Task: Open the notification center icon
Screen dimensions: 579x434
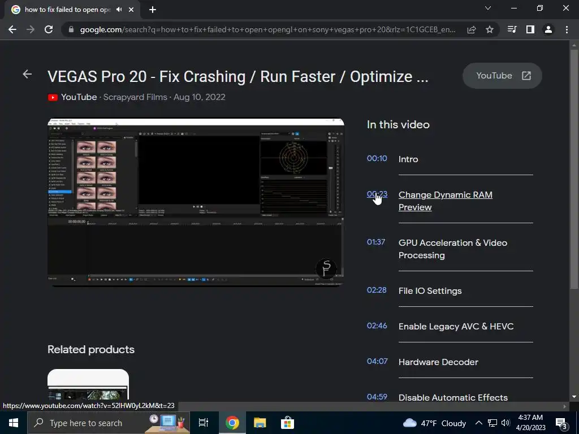Action: click(x=561, y=423)
